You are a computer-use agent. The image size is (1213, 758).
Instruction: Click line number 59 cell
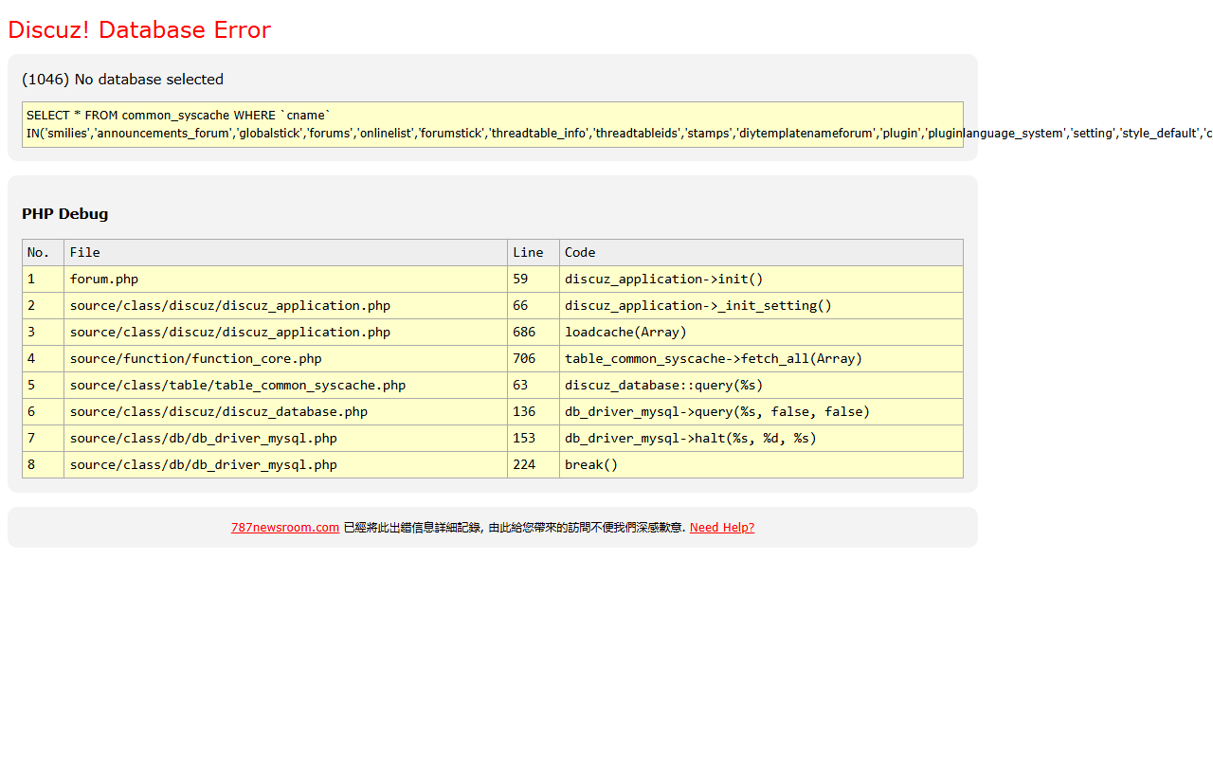(534, 280)
